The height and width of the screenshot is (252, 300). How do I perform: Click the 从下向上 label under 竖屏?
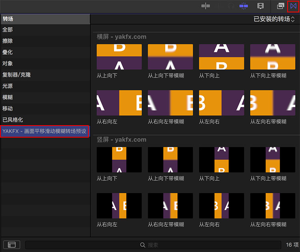209,178
